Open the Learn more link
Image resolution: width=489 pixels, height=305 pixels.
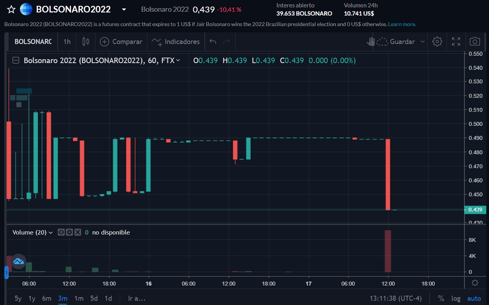pyautogui.click(x=402, y=24)
